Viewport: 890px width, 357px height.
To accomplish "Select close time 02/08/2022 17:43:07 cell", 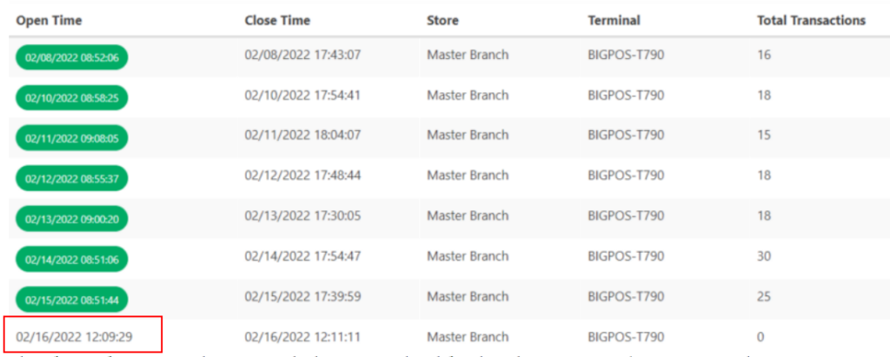I will click(x=302, y=55).
